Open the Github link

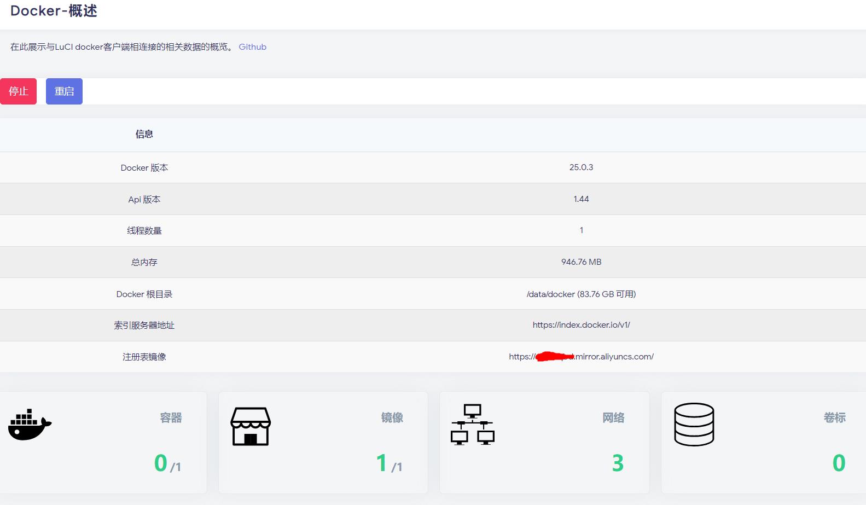pos(252,47)
